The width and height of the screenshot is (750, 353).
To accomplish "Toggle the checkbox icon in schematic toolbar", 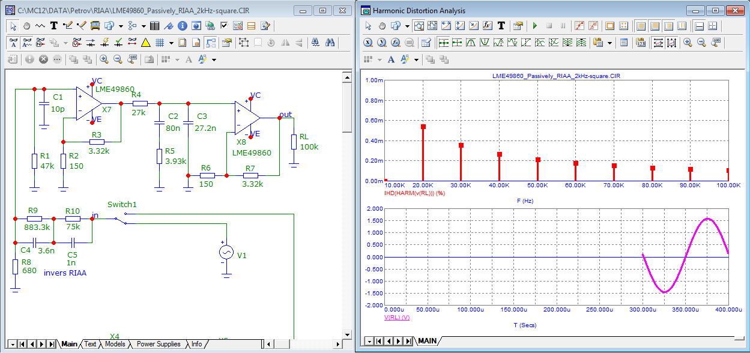I will [x=224, y=26].
